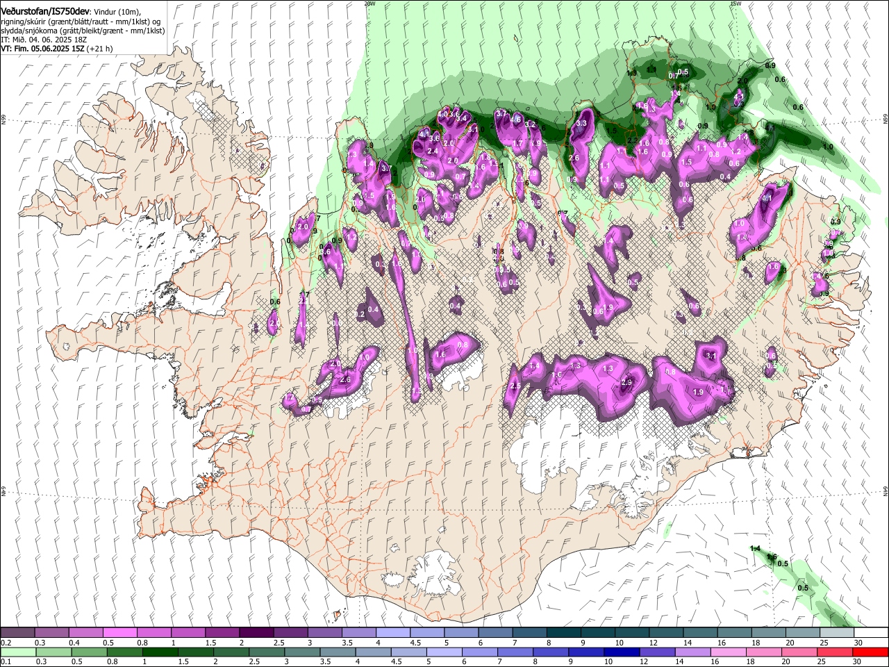
Task: Select bright red swatch labeled 30, bottom legend row
Action: point(870,652)
